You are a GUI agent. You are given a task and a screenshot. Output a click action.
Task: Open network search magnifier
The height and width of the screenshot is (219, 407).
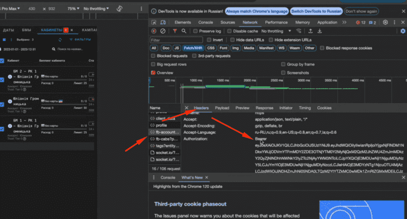point(184,31)
